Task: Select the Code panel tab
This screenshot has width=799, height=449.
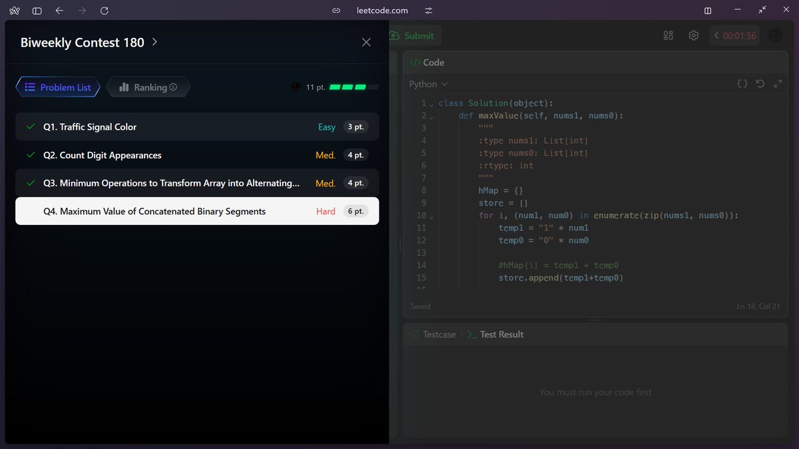Action: (x=426, y=63)
